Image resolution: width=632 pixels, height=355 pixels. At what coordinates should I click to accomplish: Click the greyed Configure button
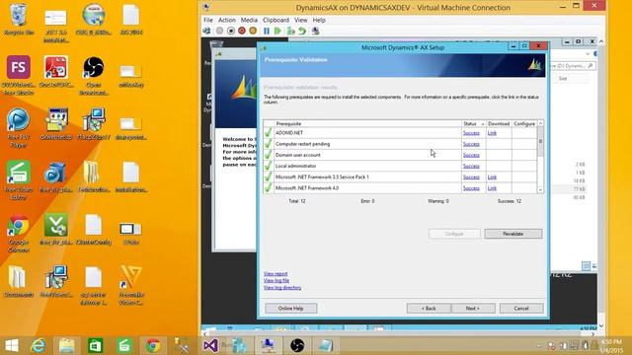click(454, 234)
